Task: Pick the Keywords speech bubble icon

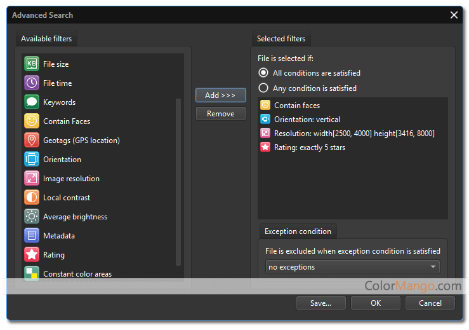Action: 32,102
